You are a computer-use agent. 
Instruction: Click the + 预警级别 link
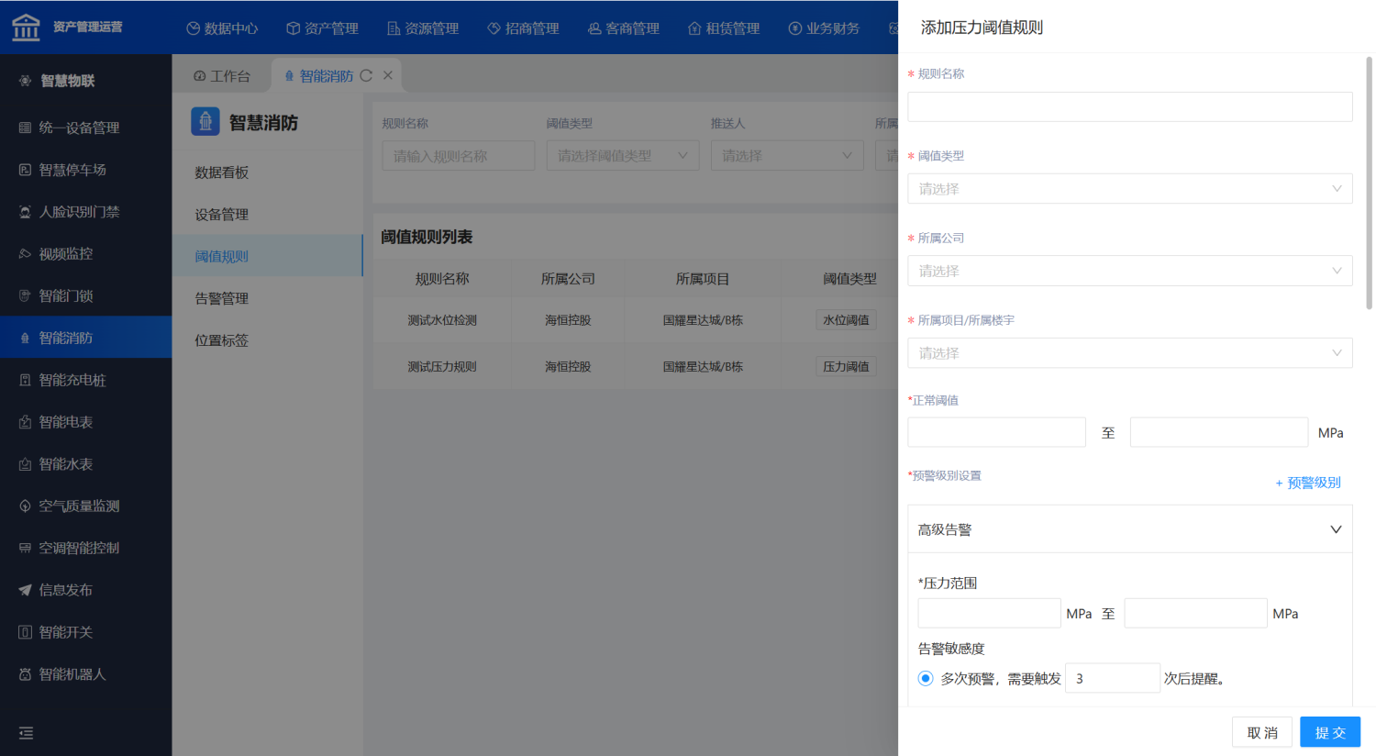pos(1308,483)
